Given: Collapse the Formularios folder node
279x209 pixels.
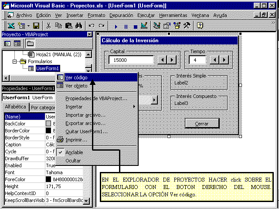Looking at the screenshot, I should (x=14, y=61).
